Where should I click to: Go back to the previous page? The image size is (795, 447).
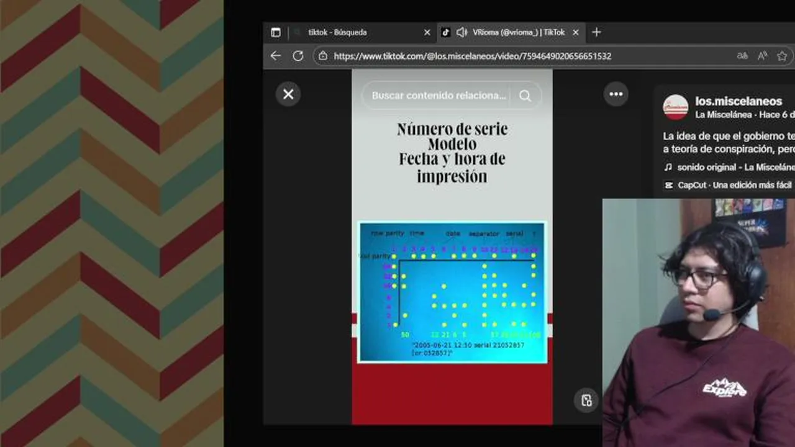pos(276,56)
